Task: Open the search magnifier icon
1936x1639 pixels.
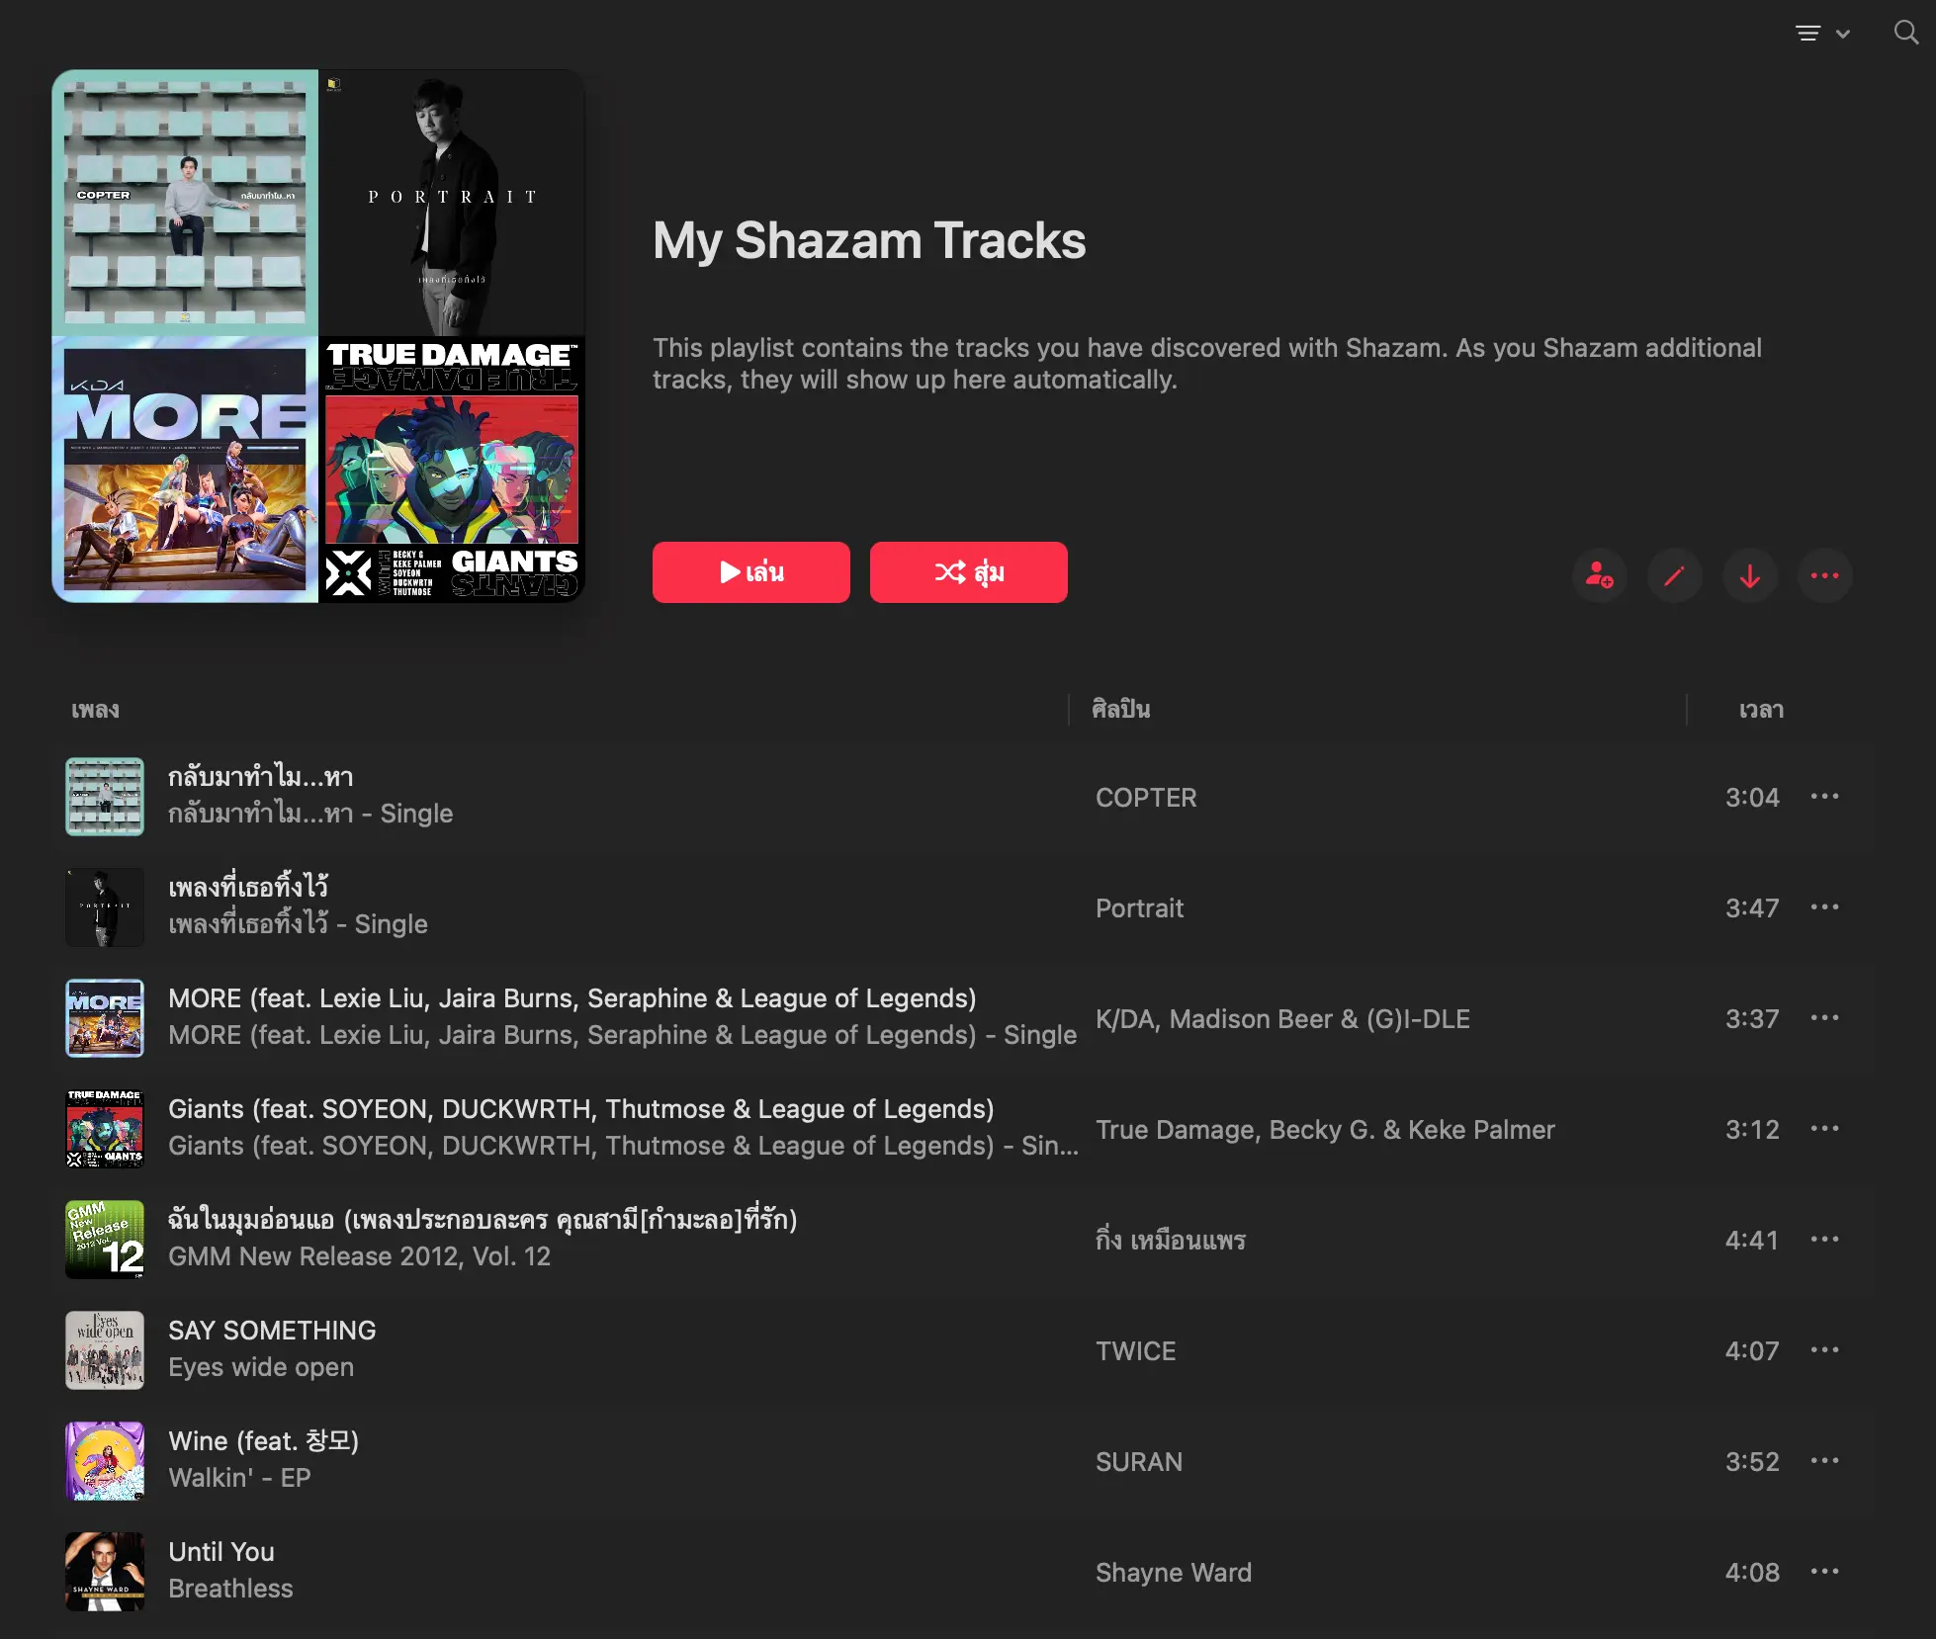Action: 1905,33
